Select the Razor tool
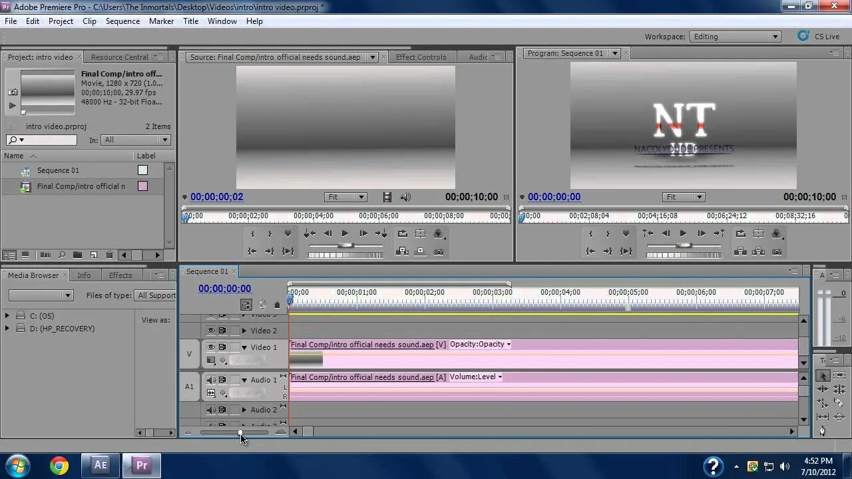This screenshot has width=852, height=479. point(839,403)
